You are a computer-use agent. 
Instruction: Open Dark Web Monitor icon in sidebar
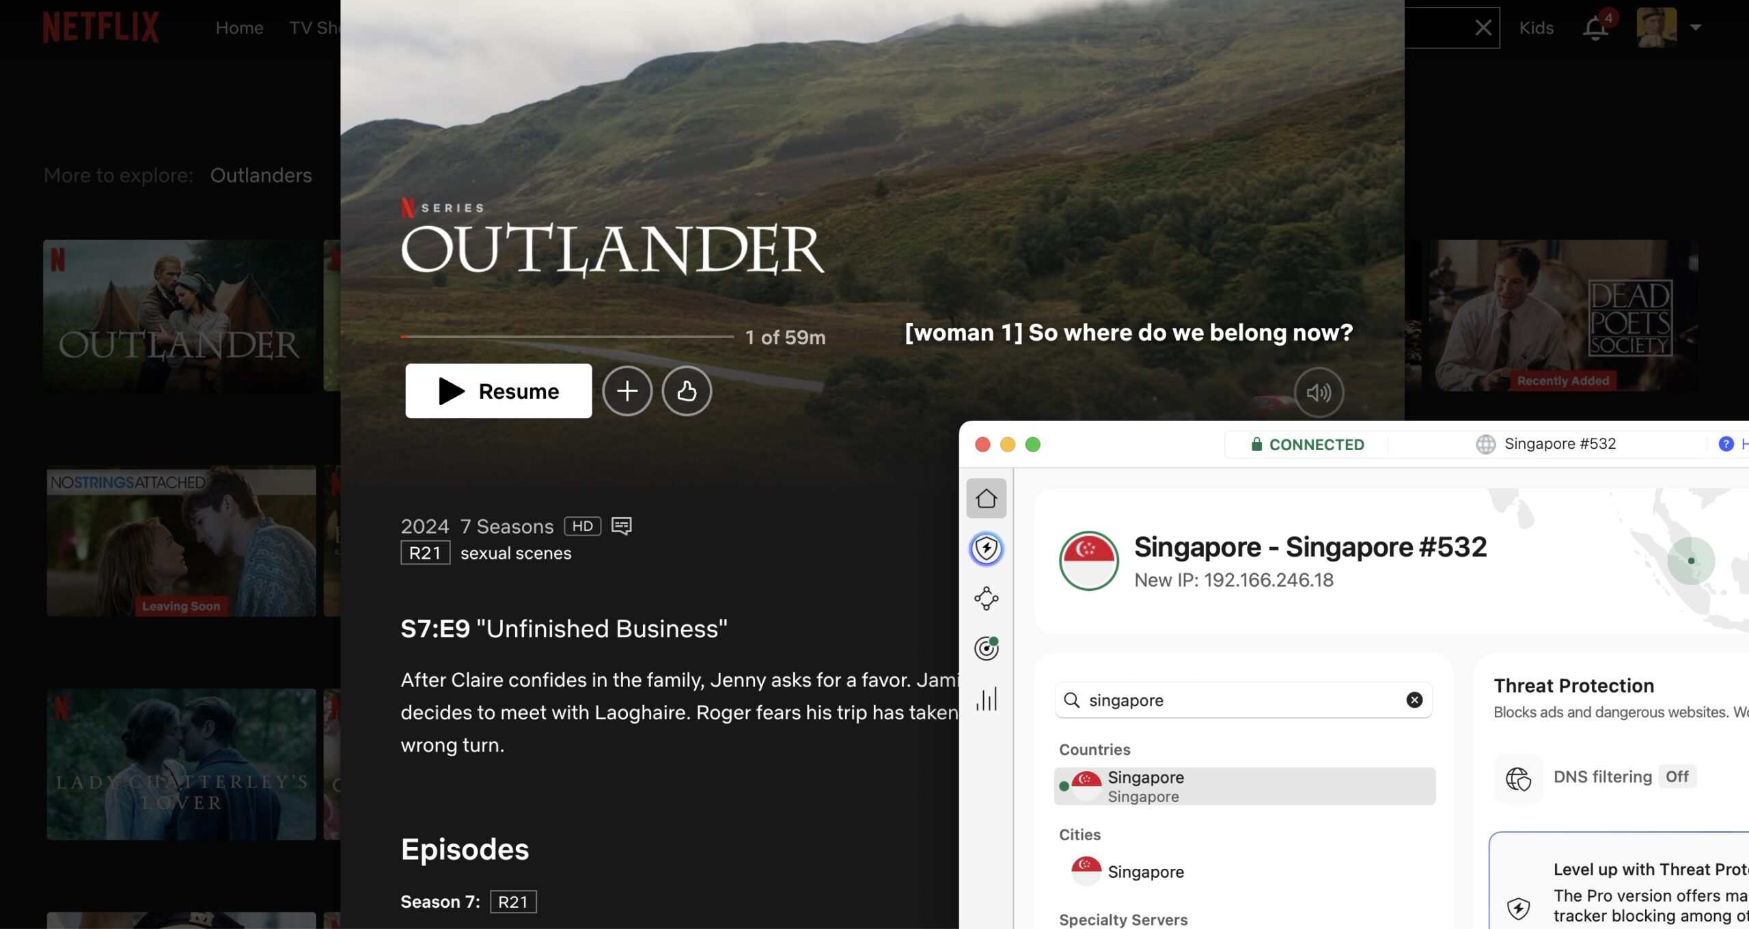(x=985, y=648)
